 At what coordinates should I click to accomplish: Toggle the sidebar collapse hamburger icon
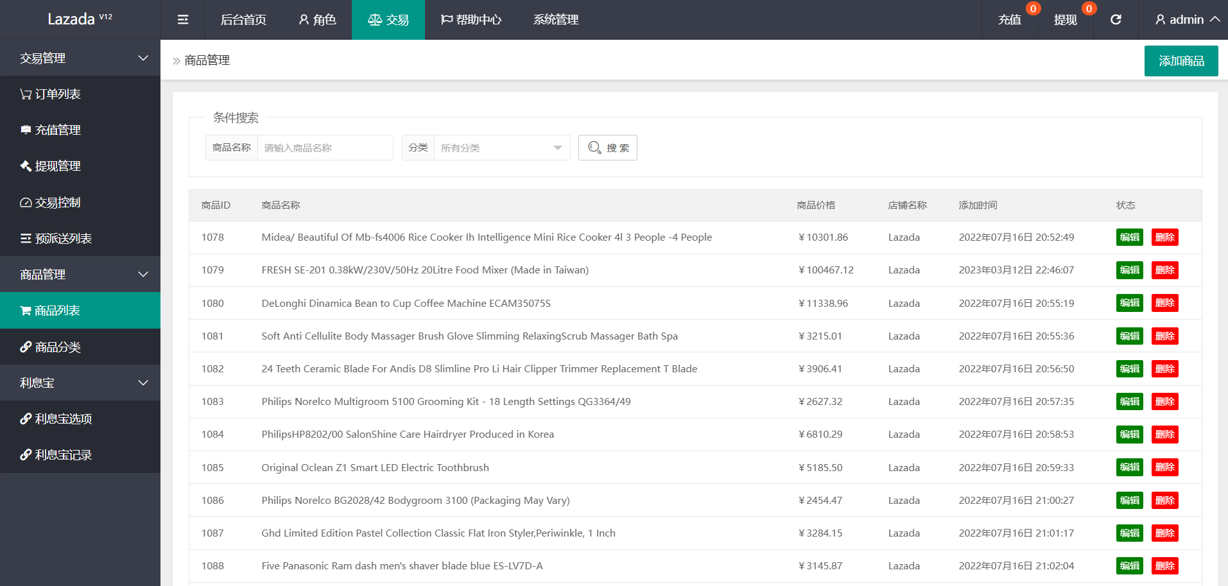click(183, 20)
